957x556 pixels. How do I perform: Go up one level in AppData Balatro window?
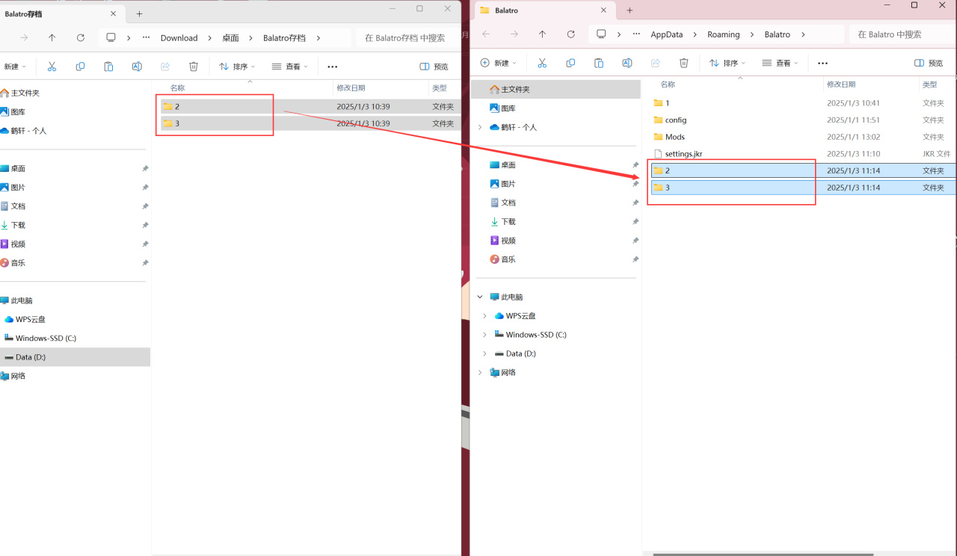pos(542,34)
